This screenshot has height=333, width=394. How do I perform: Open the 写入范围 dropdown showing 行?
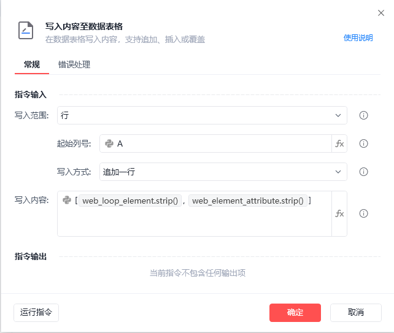[202, 115]
